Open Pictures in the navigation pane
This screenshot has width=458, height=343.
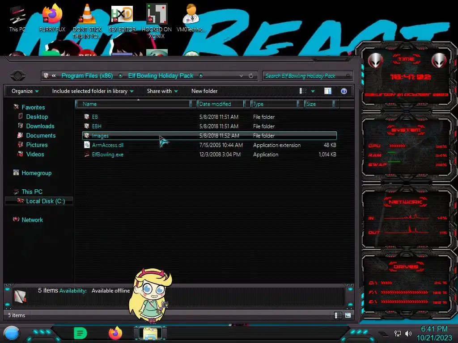37,145
